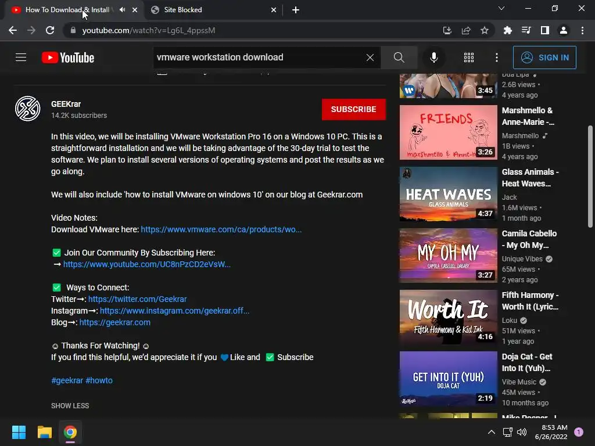595x446 pixels.
Task: Open the instagram.com/geekrar link
Action: click(x=174, y=311)
